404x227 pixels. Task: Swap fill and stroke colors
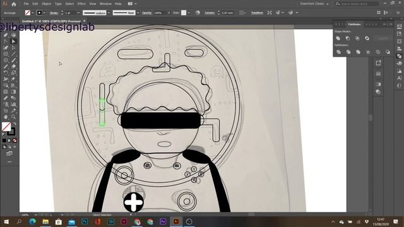click(15, 124)
